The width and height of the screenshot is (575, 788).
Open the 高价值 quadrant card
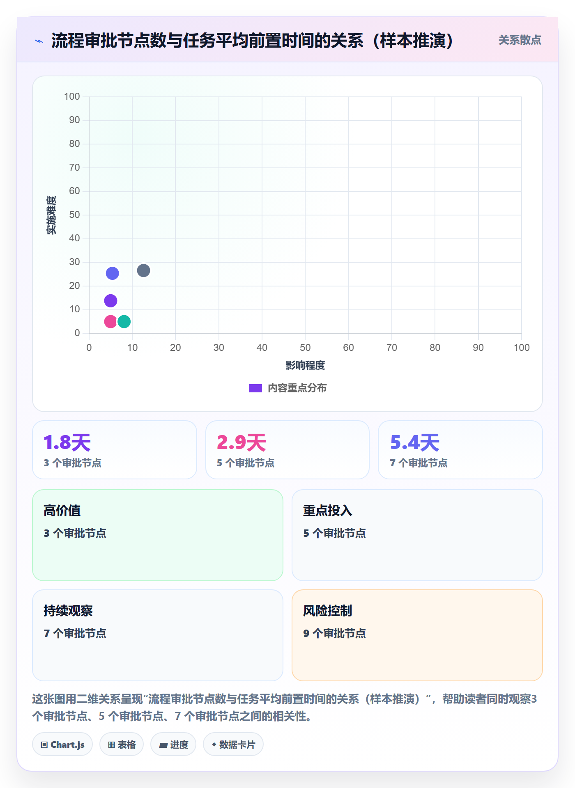(158, 535)
